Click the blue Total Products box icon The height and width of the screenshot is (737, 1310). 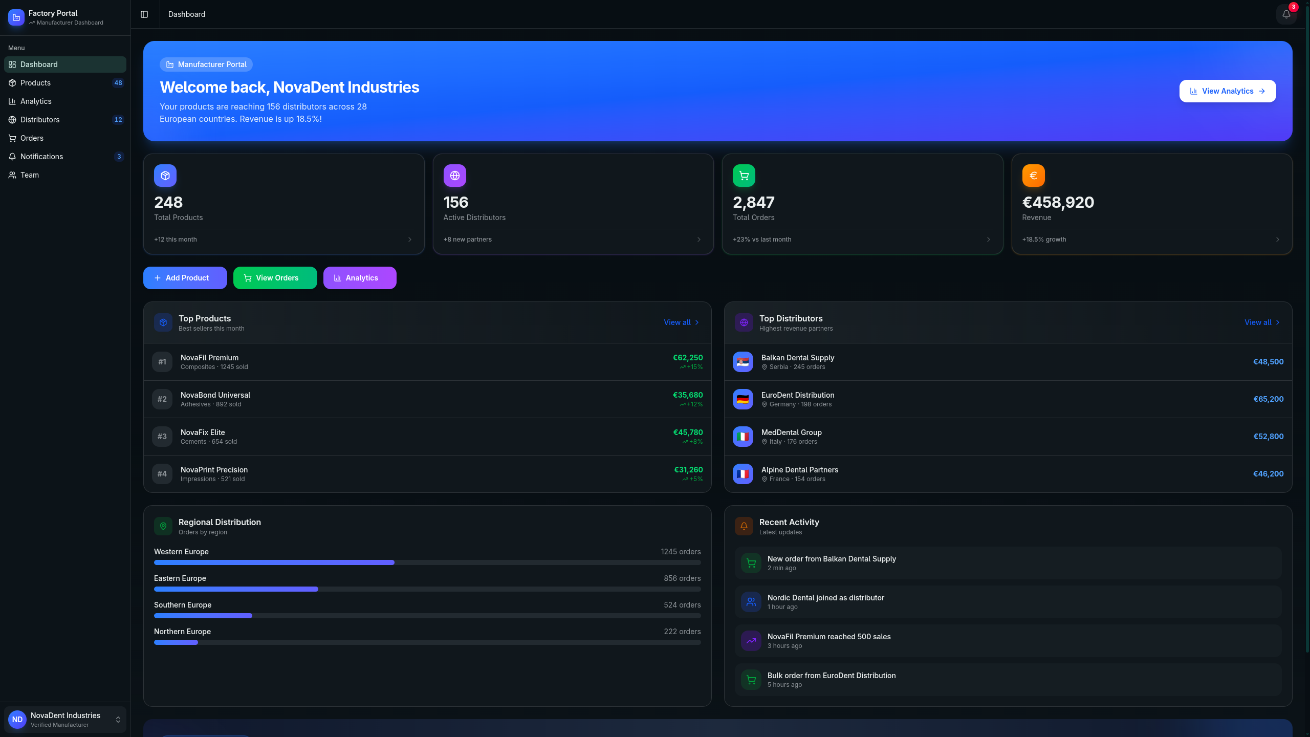click(165, 176)
